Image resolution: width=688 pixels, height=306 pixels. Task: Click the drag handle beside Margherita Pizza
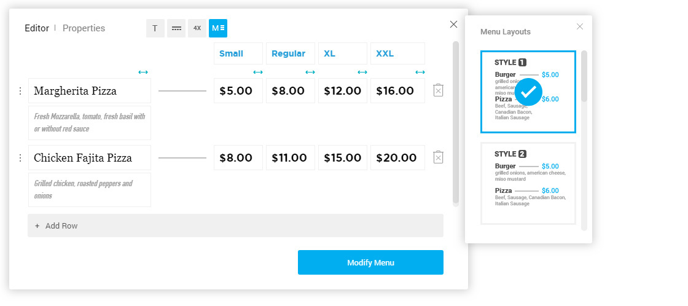20,91
